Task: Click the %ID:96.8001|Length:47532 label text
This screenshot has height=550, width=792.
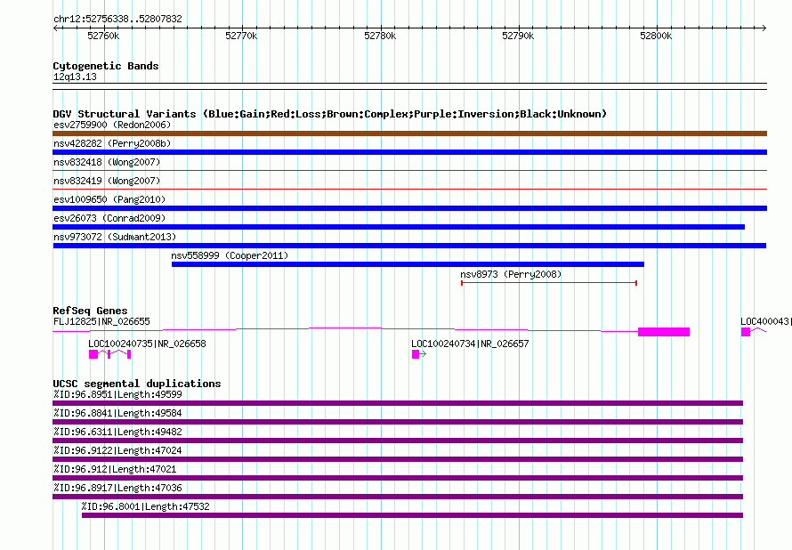Action: click(x=145, y=506)
